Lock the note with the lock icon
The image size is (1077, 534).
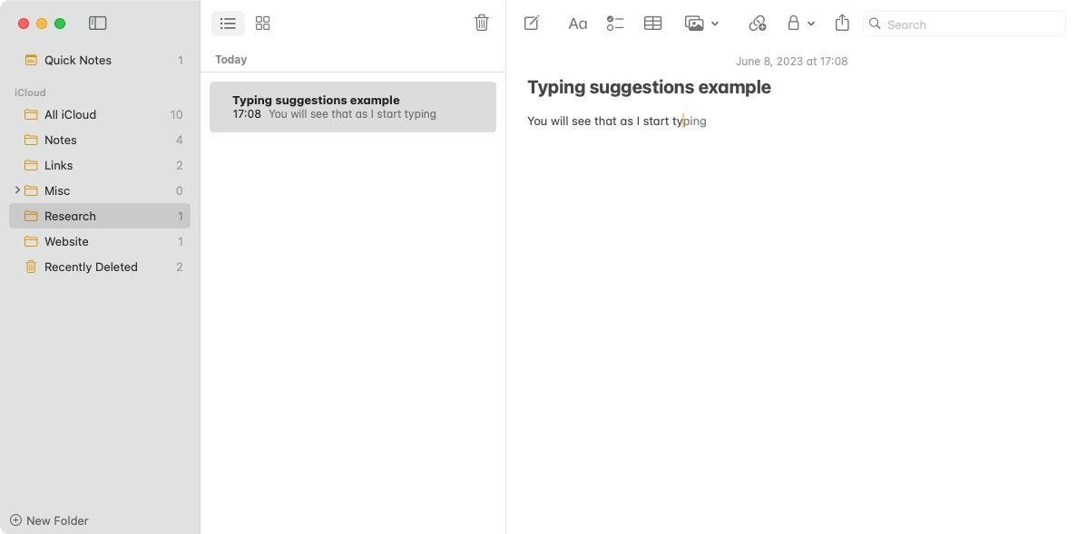tap(794, 23)
